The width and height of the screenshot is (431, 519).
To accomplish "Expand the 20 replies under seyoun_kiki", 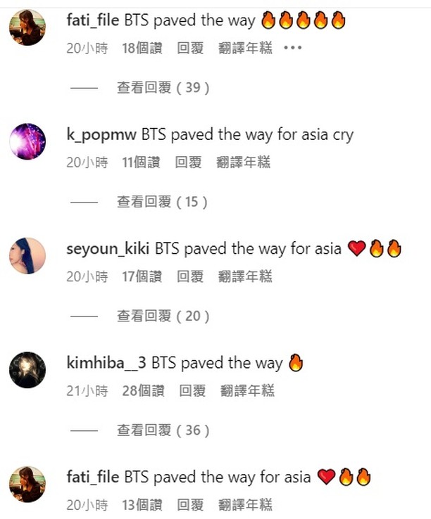I will pyautogui.click(x=163, y=316).
